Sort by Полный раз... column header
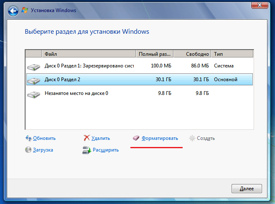Image resolution: width=275 pixels, height=204 pixels. 155,54
